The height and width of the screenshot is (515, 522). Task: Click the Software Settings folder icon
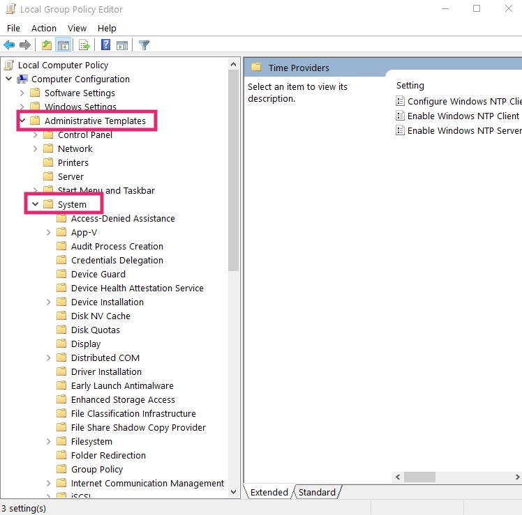click(x=35, y=93)
